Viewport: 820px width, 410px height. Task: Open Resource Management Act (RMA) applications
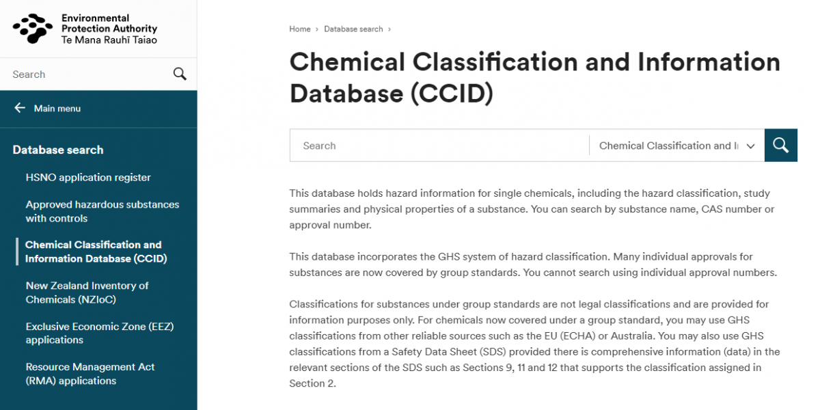coord(90,374)
